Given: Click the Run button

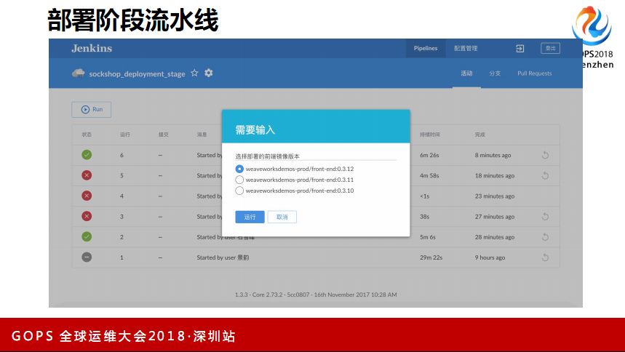Looking at the screenshot, I should point(92,110).
